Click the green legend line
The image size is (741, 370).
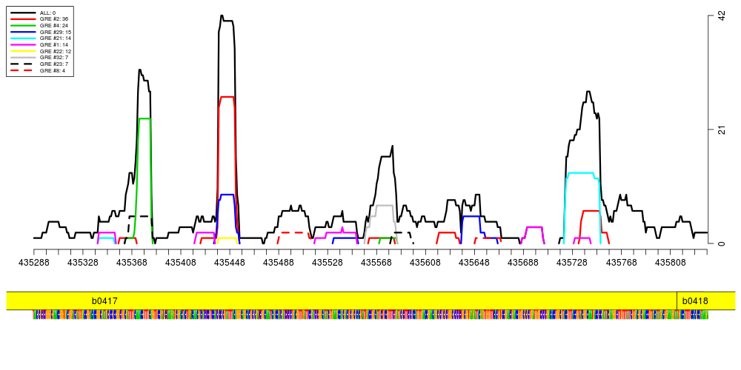(x=23, y=25)
